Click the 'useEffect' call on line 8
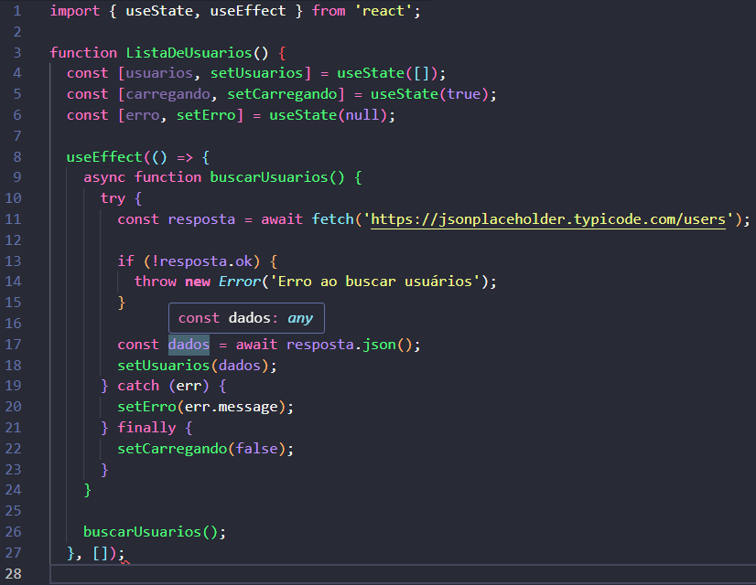 point(104,157)
